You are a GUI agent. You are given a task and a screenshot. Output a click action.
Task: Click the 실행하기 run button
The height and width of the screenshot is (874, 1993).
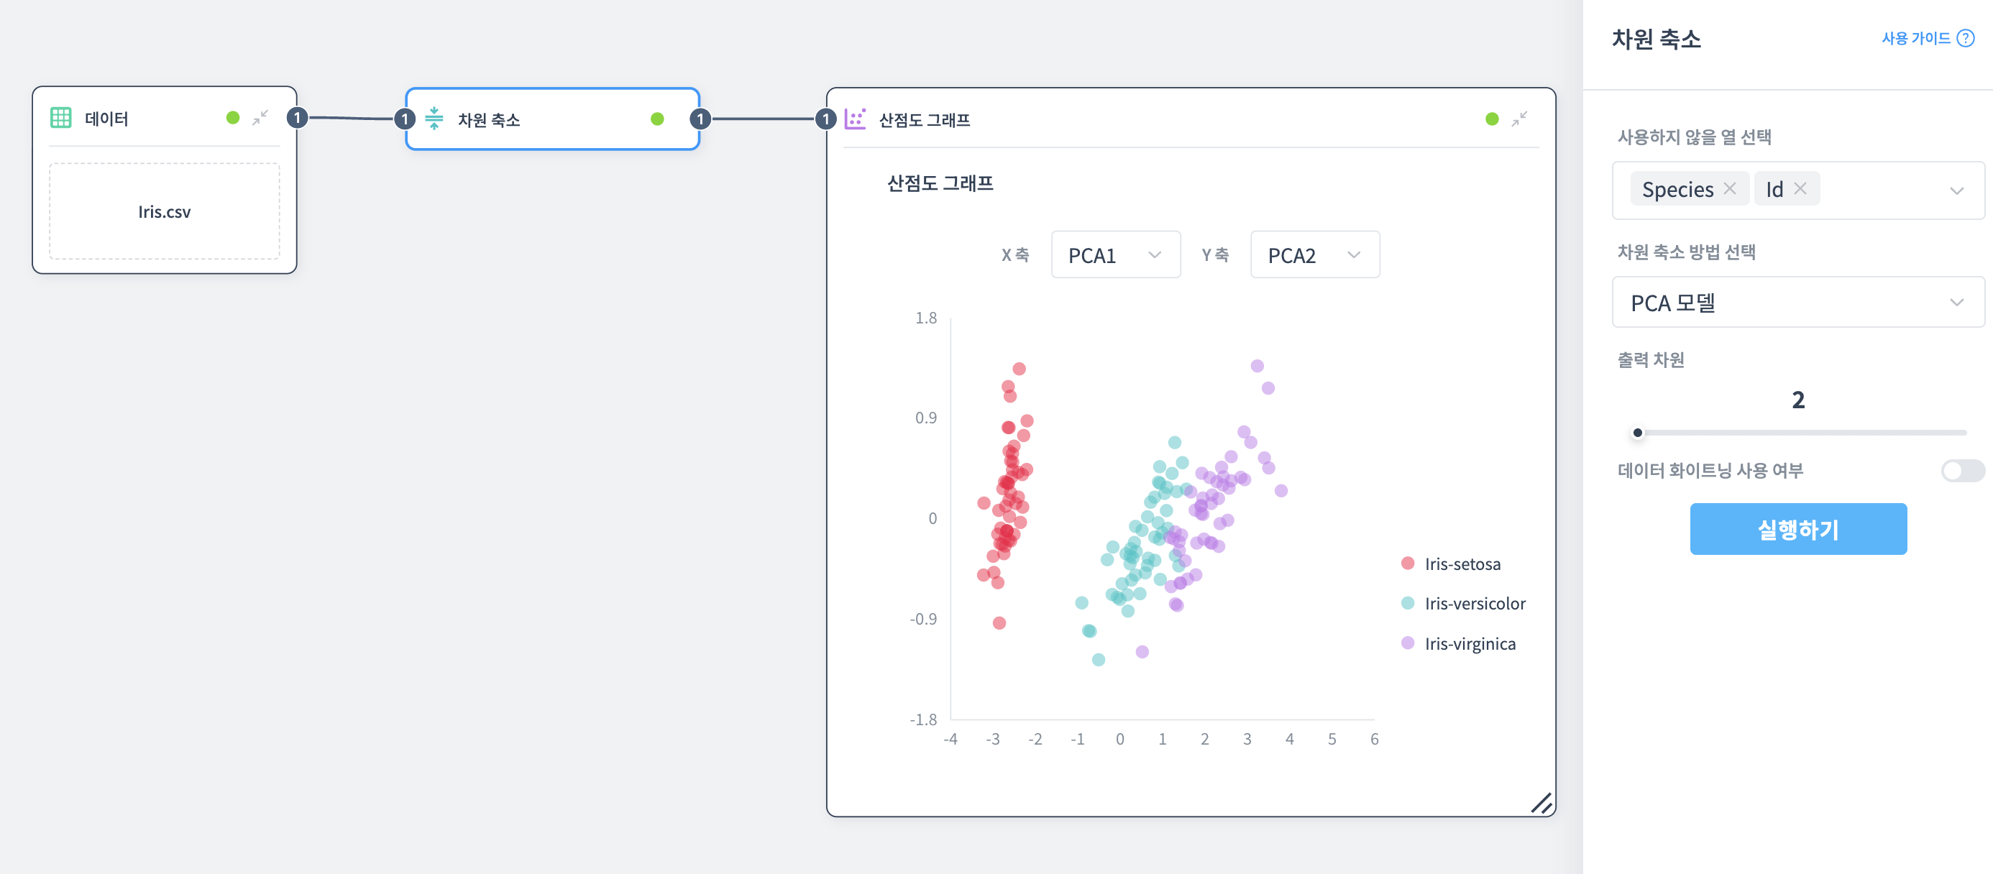1797,529
